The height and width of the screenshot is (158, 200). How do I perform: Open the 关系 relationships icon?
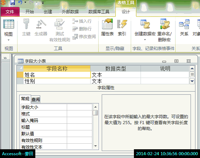(184, 24)
